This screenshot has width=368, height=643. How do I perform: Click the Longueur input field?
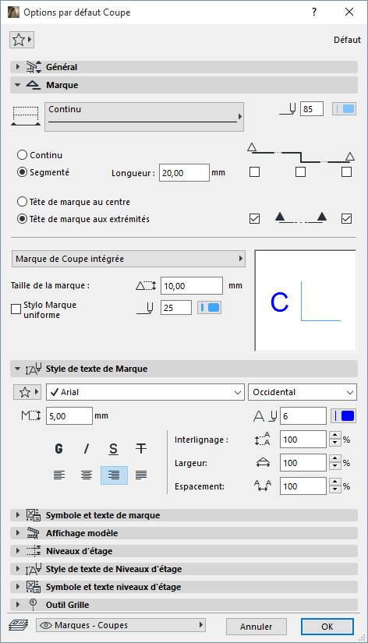[x=184, y=173]
